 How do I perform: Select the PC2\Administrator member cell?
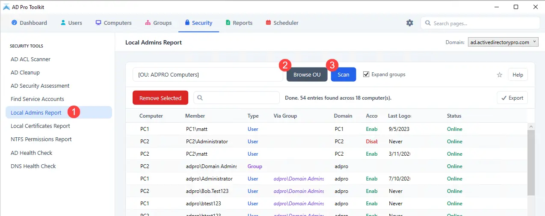coord(207,141)
